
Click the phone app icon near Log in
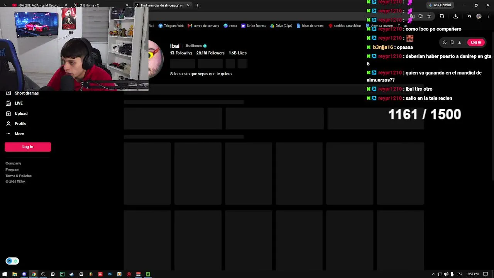452,42
